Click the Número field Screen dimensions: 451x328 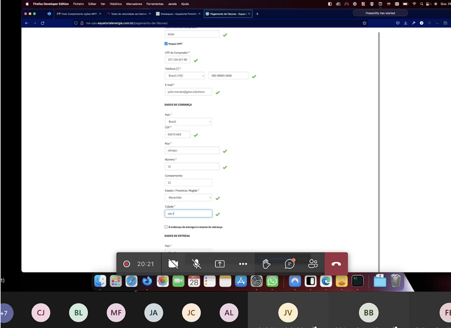coord(192,167)
